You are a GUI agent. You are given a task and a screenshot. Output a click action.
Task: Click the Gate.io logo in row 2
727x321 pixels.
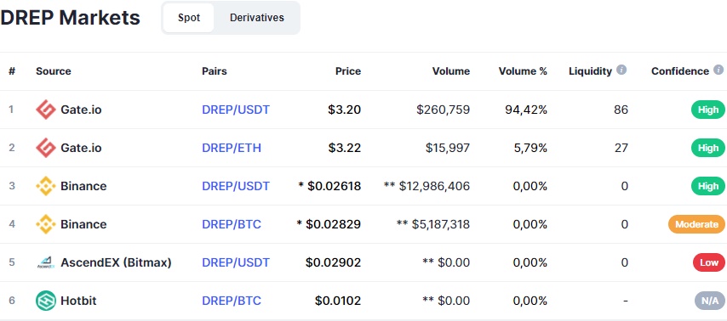46,148
